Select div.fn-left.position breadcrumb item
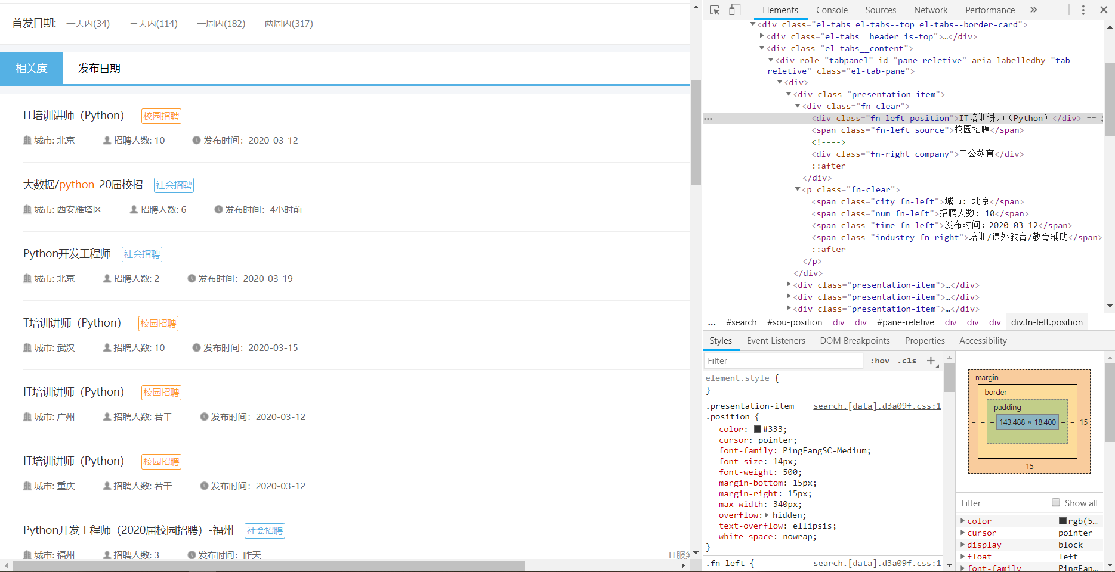Viewport: 1115px width, 572px height. 1047,322
